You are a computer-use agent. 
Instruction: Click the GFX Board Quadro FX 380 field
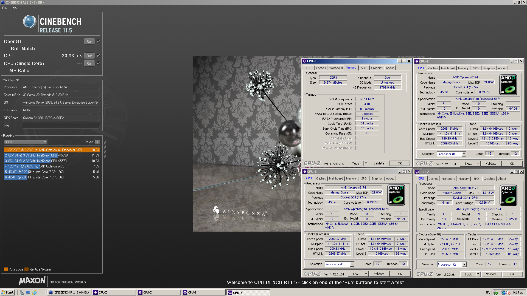coord(60,118)
